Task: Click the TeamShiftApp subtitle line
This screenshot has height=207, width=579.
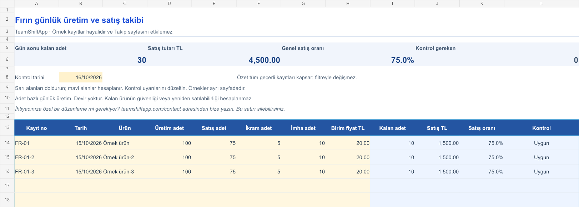Action: [x=94, y=32]
